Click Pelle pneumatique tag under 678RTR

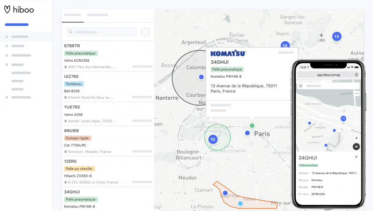coord(81,53)
